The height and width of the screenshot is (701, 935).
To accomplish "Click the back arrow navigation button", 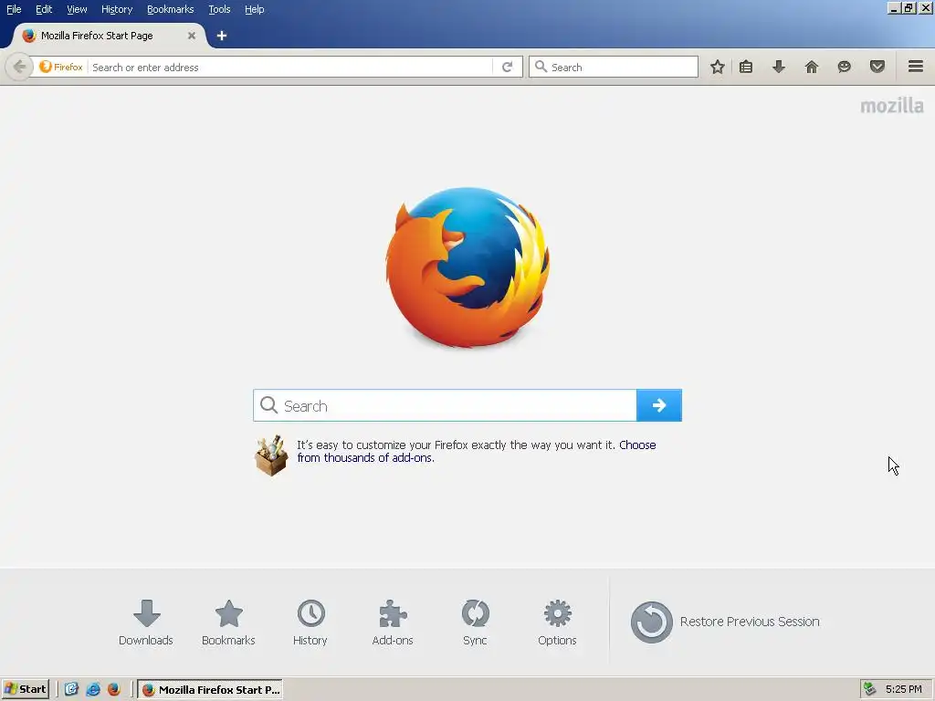I will point(19,67).
